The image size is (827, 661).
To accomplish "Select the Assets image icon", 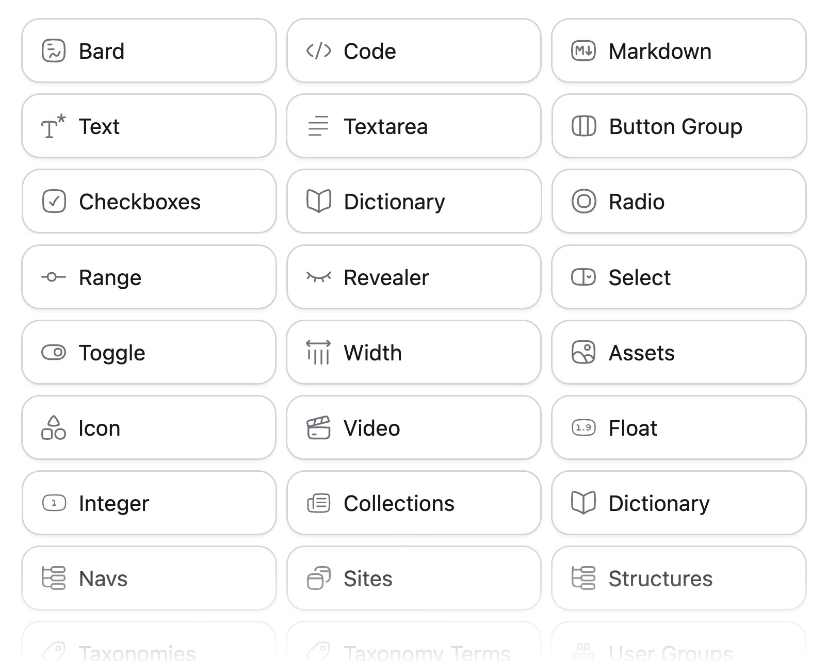I will pos(583,352).
